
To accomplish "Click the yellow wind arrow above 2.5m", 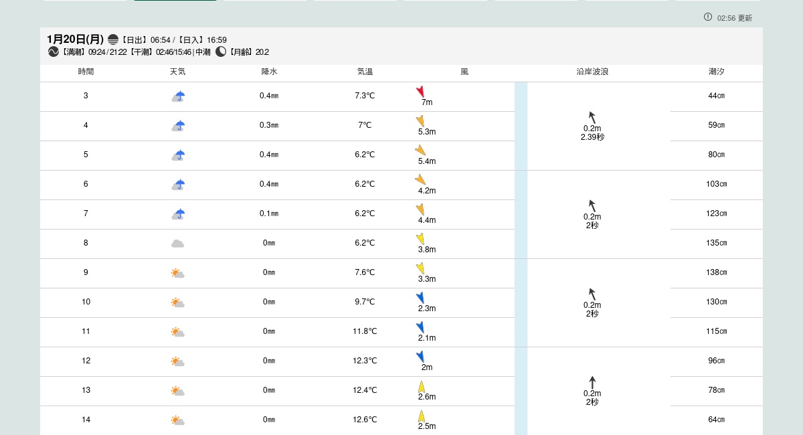I will point(422,416).
